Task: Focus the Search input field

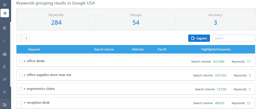Action: (233, 38)
